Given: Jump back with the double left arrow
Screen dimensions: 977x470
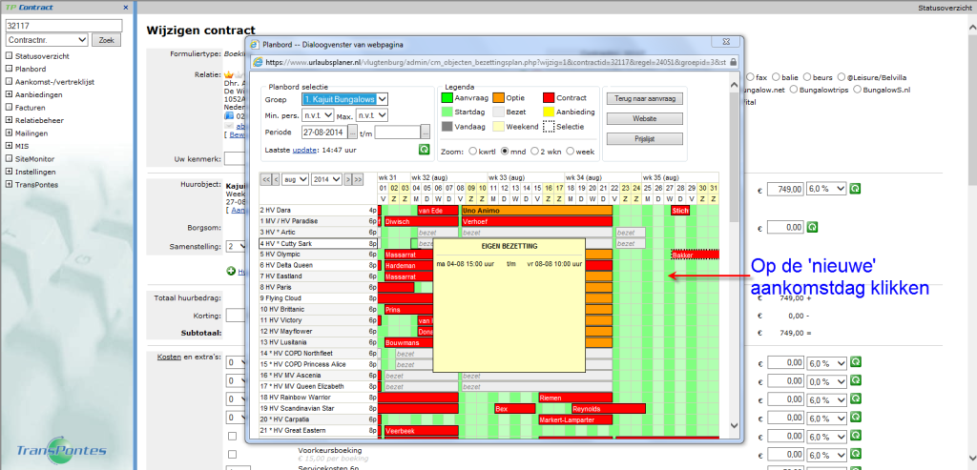Looking at the screenshot, I should (265, 179).
